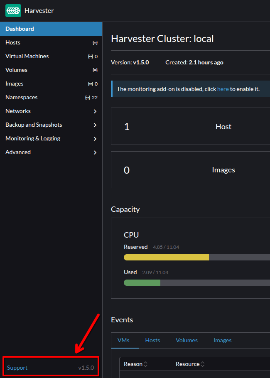Open the 1 Host summary card
Image resolution: width=270 pixels, height=378 pixels.
[x=190, y=127]
